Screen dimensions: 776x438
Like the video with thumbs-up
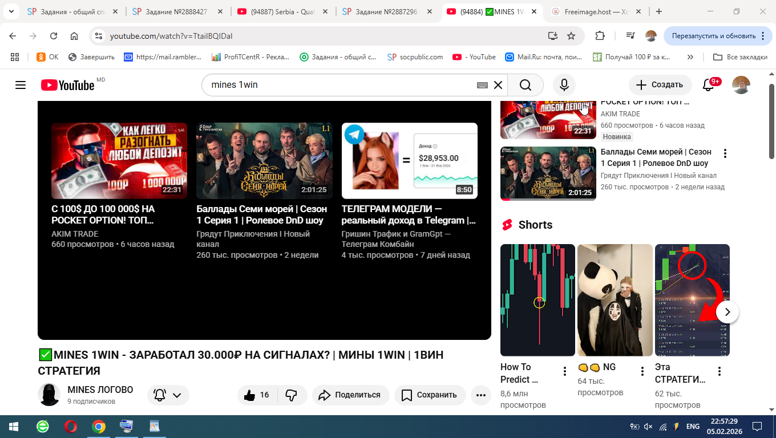[x=257, y=395]
